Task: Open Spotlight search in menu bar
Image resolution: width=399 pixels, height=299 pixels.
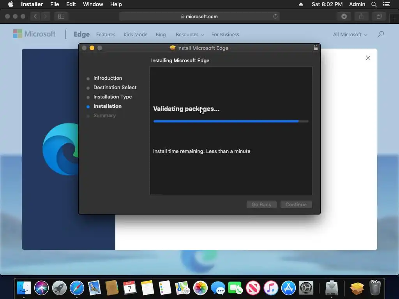Action: pyautogui.click(x=374, y=4)
